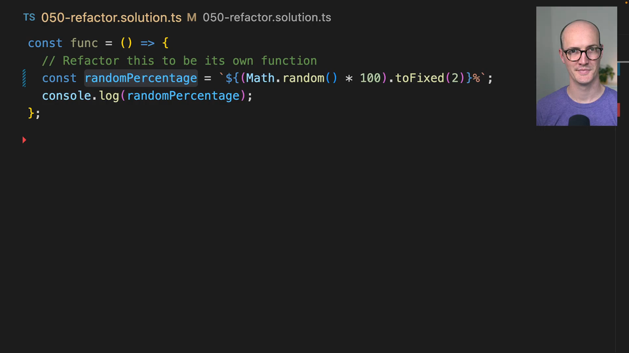This screenshot has width=629, height=353.
Task: Click the grey 050-refactor.solution.ts file label
Action: pos(267,17)
